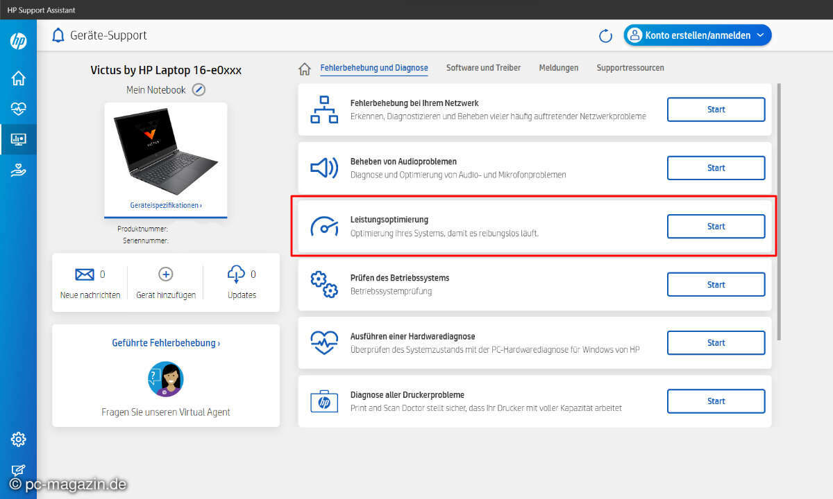Click the pencil edit icon beside Mein Notebook
This screenshot has height=499, width=833.
pos(199,89)
